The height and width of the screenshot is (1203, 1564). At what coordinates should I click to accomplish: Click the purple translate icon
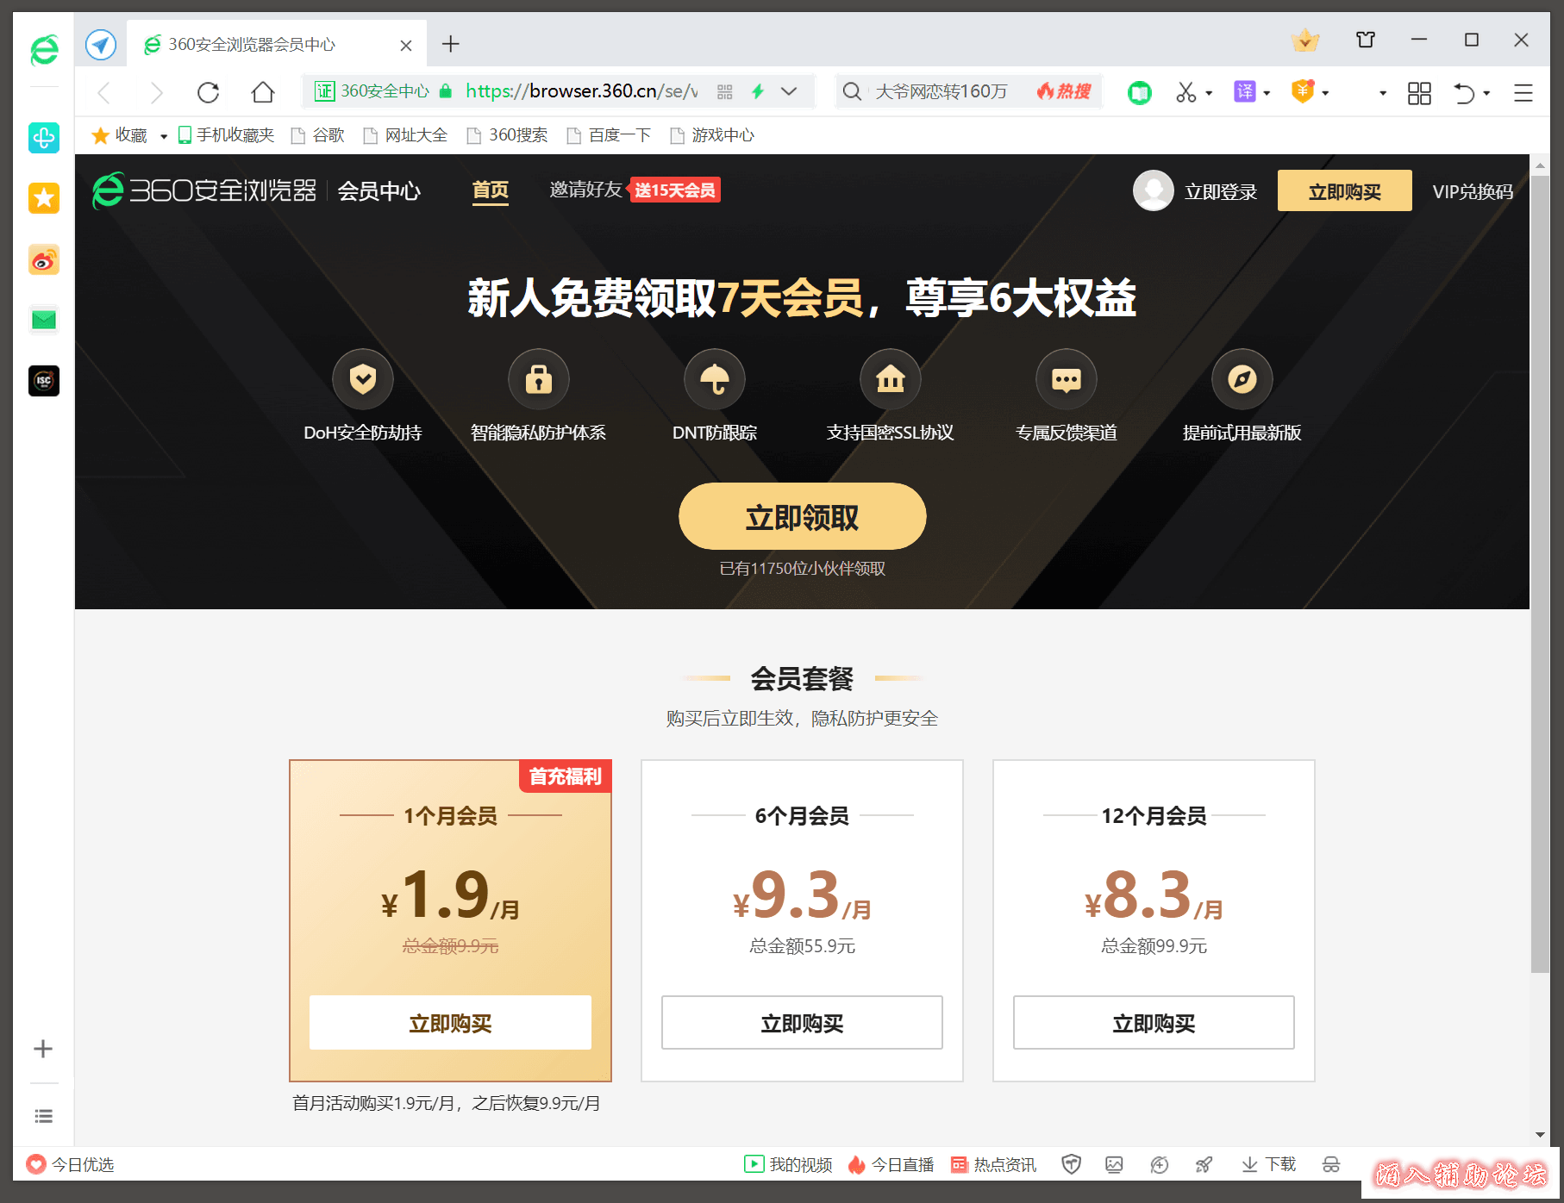coord(1245,91)
